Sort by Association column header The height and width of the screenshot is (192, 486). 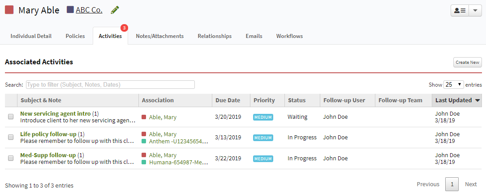point(175,100)
